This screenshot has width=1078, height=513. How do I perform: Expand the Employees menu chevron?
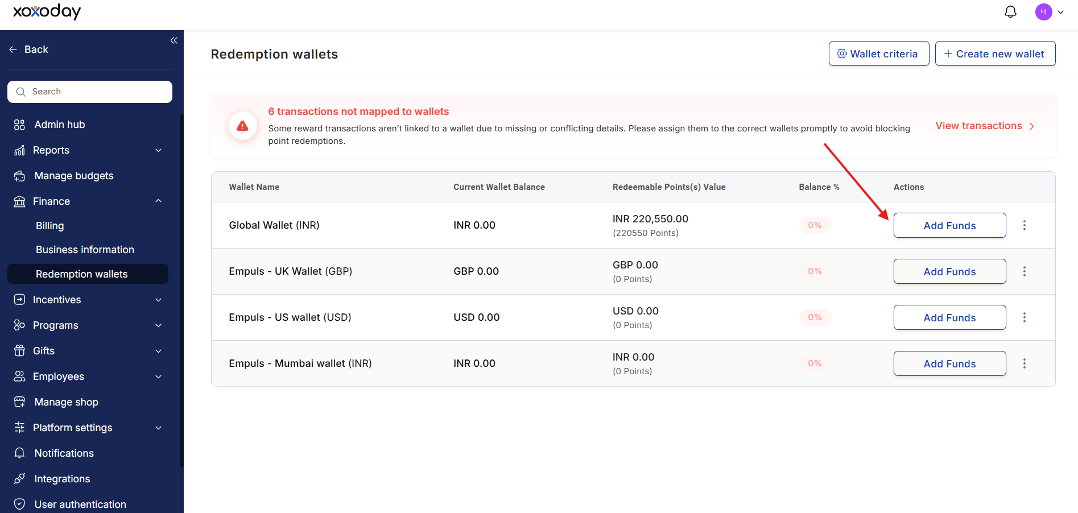pyautogui.click(x=159, y=377)
